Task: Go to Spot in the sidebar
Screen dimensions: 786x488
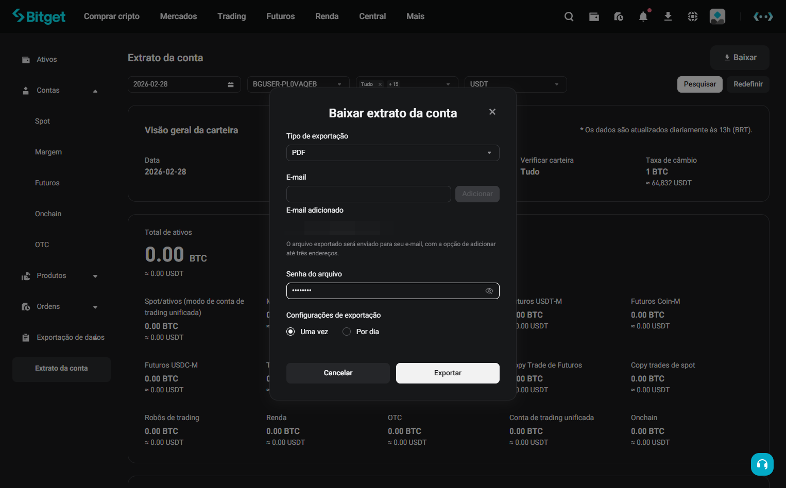Action: coord(42,121)
